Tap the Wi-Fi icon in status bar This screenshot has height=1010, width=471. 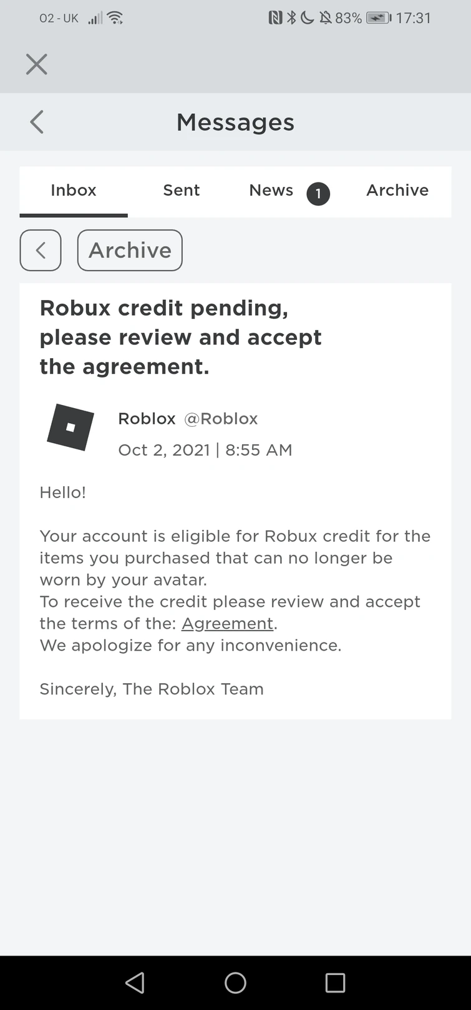coord(115,18)
